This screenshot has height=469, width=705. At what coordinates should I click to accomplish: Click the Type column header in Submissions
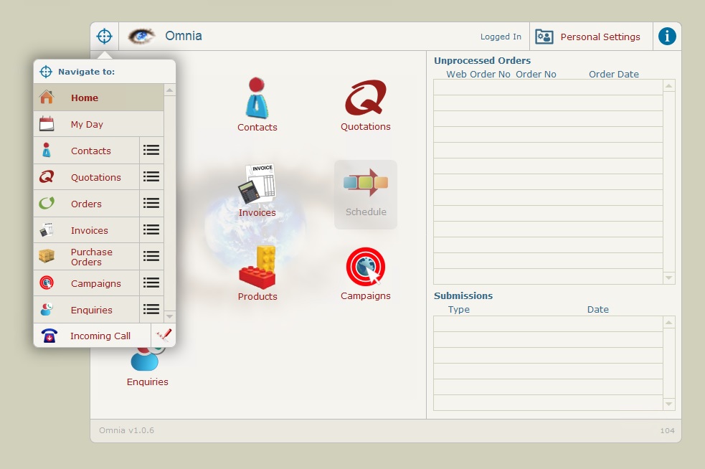tap(458, 309)
